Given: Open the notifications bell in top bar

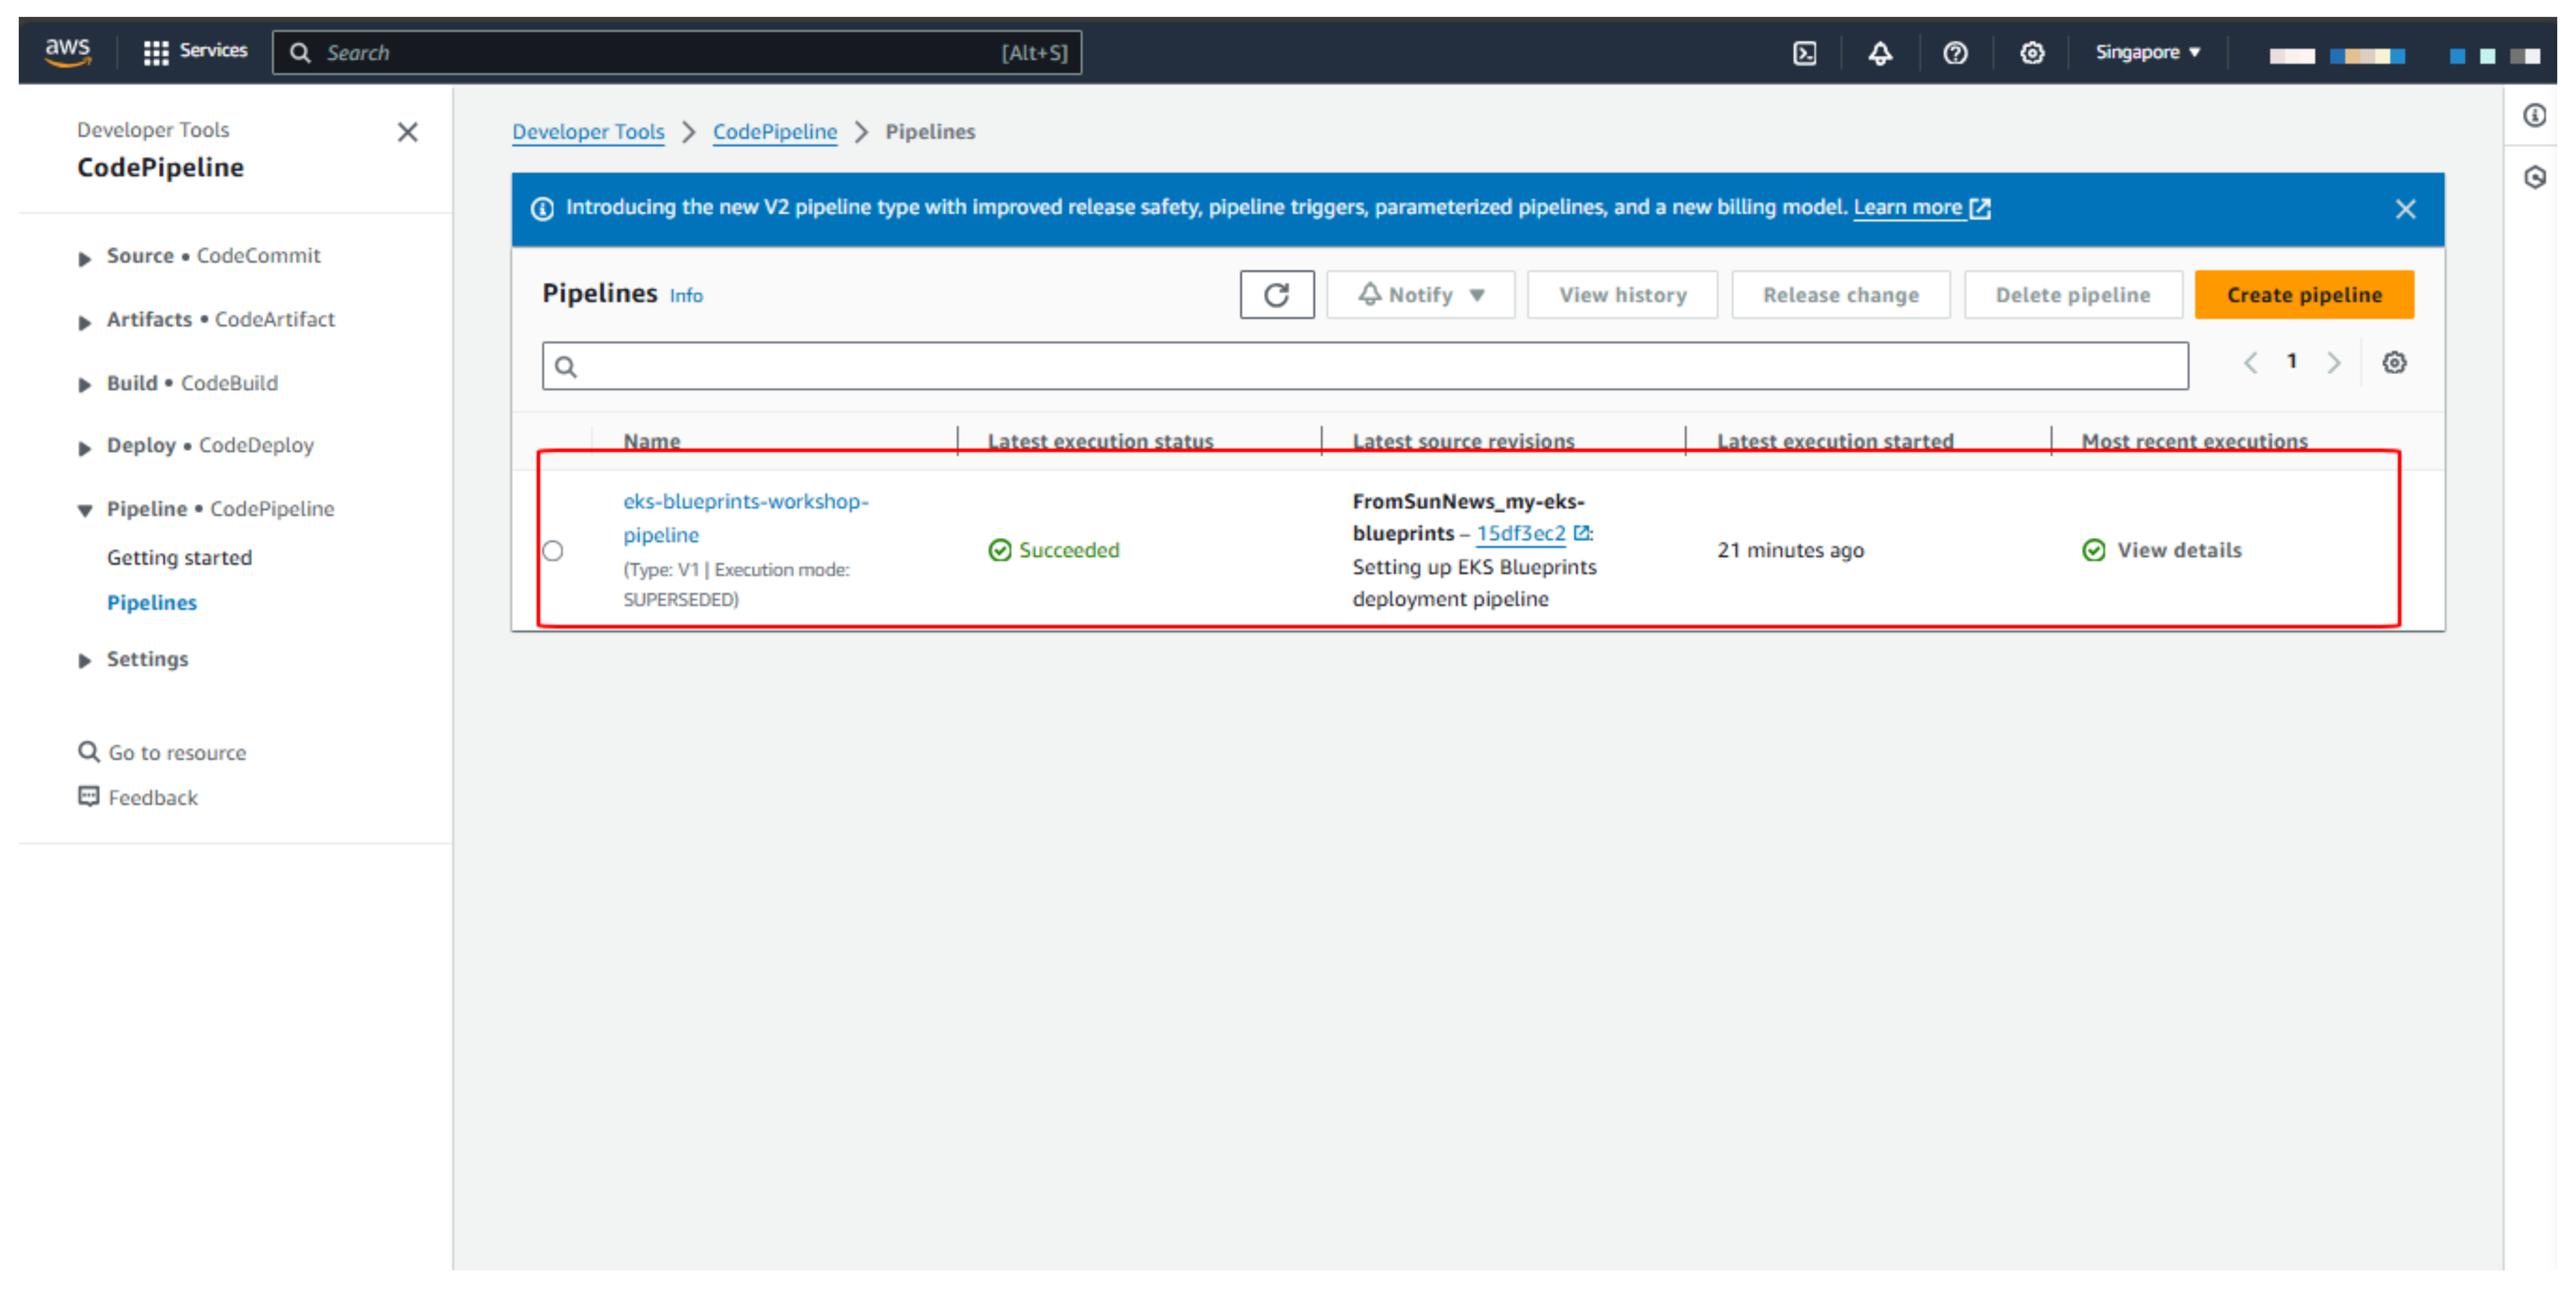Looking at the screenshot, I should click(x=1880, y=53).
